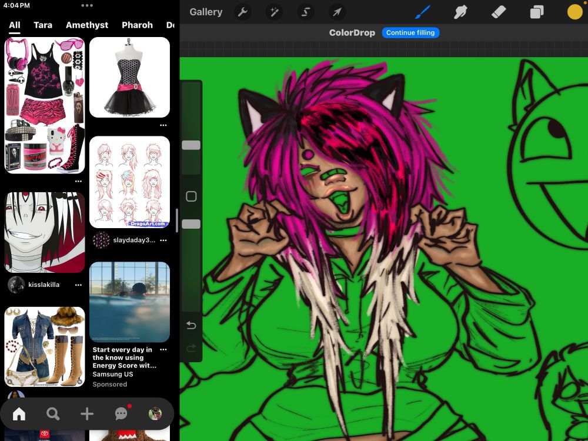Viewport: 588px width, 441px height.
Task: Switch to the Pharoh board tab
Action: [x=137, y=25]
